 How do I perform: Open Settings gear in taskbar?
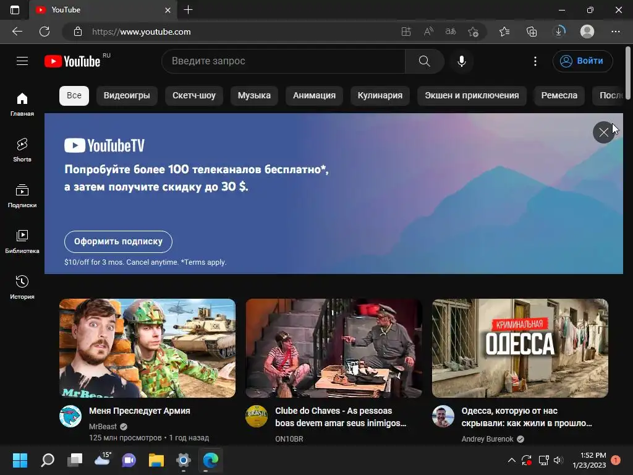(x=183, y=460)
